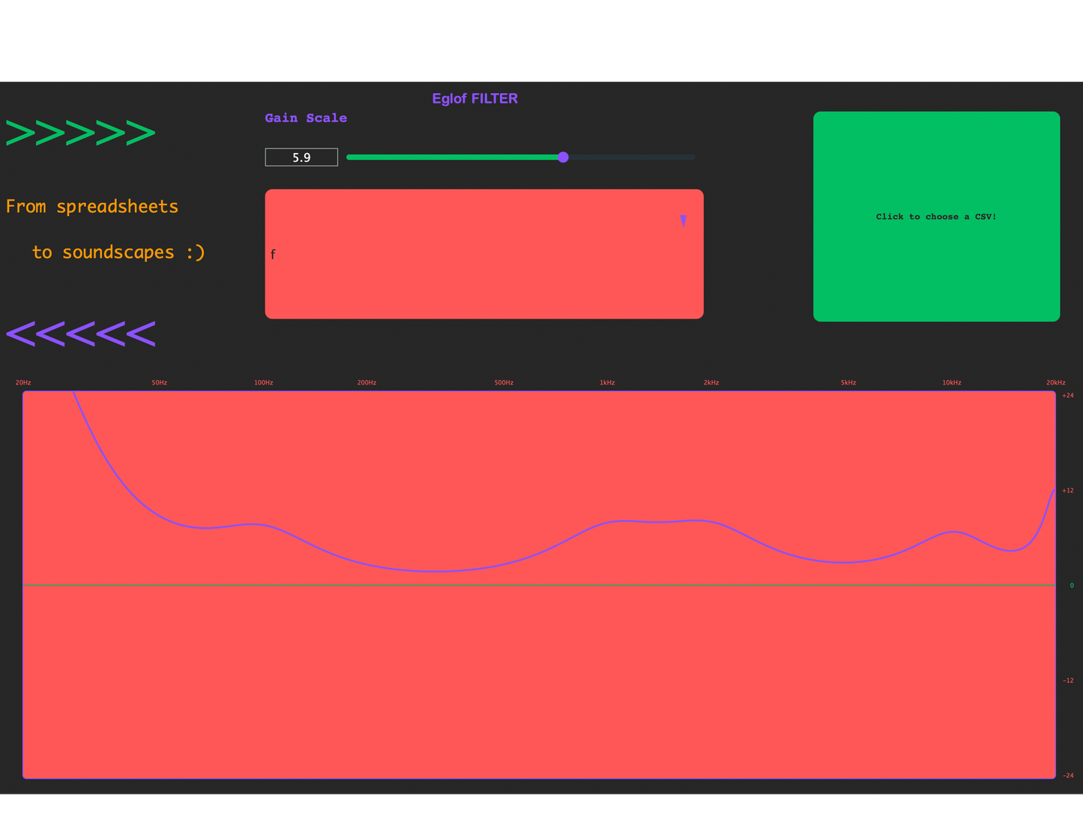Open the purple dropdown triangle in the red panel
The width and height of the screenshot is (1083, 817).
(x=684, y=221)
